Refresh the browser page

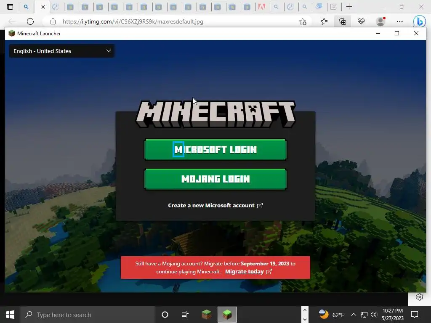click(x=30, y=21)
